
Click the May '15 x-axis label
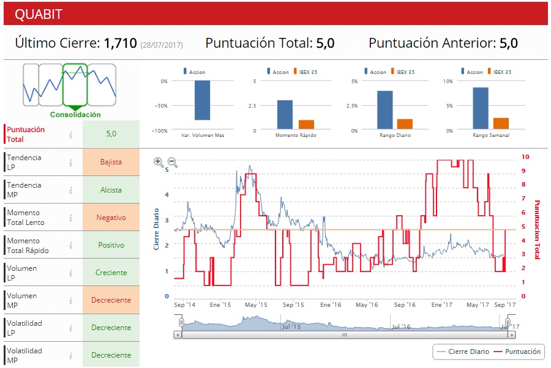pyautogui.click(x=256, y=305)
